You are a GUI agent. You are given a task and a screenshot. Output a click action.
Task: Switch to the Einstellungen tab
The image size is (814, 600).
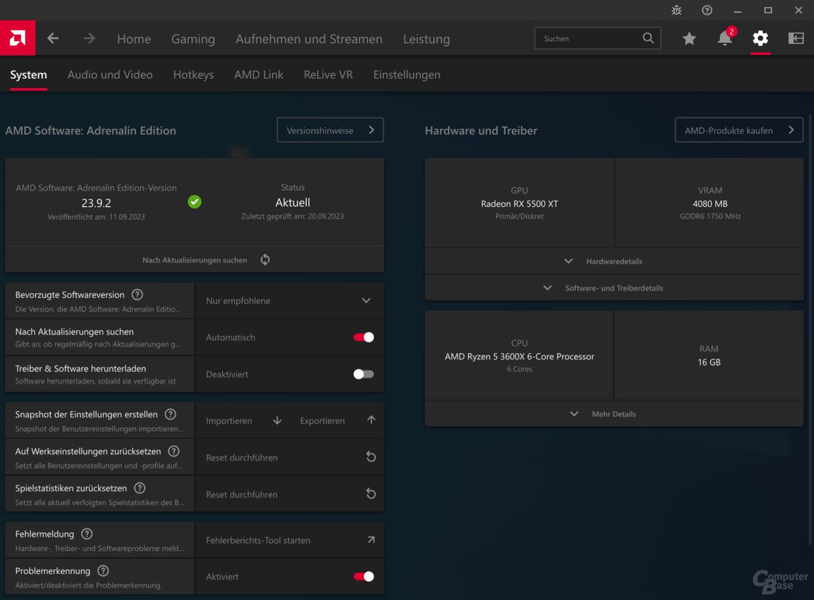point(407,74)
